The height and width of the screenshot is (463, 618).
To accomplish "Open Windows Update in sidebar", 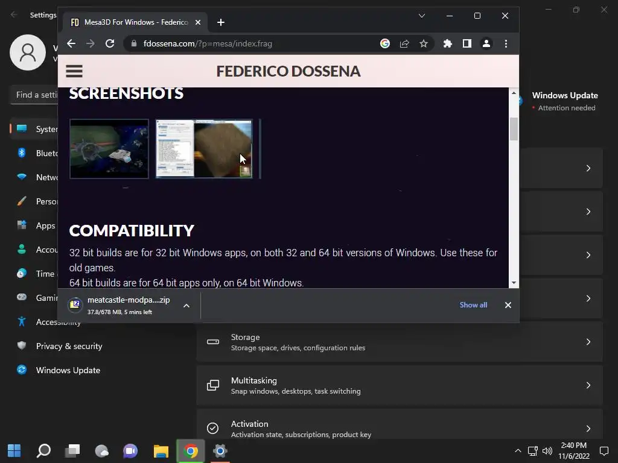I will pos(68,370).
